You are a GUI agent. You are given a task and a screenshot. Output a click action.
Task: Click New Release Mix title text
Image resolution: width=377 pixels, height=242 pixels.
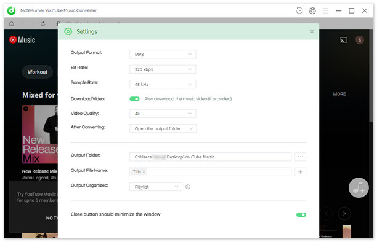pos(39,171)
